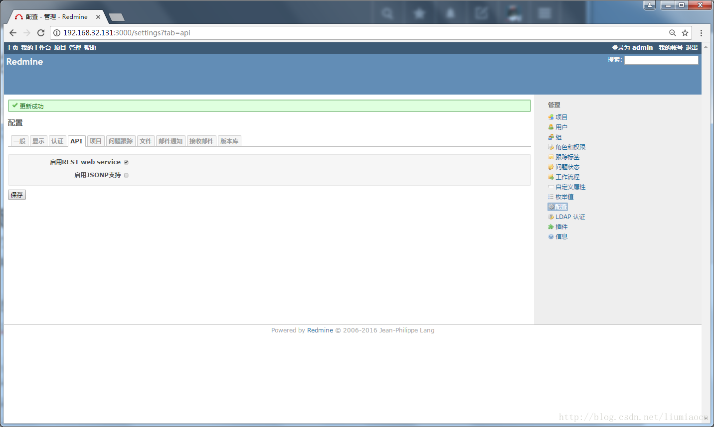Click 退出 to log out
Screen dimensions: 714x427
pos(692,48)
